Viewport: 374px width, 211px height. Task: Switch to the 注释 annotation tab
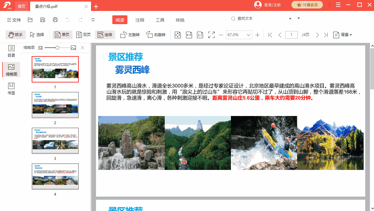tap(140, 20)
